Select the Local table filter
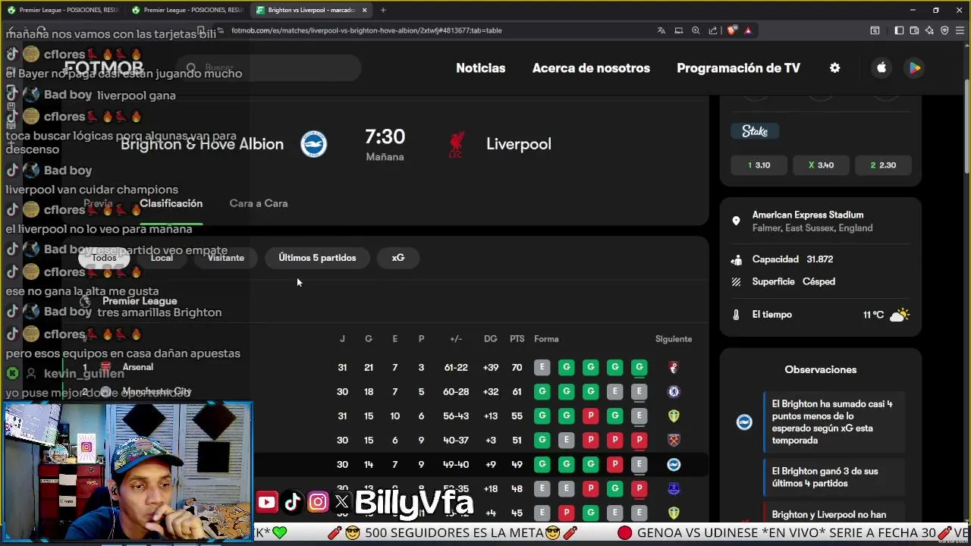971x546 pixels. coord(162,258)
